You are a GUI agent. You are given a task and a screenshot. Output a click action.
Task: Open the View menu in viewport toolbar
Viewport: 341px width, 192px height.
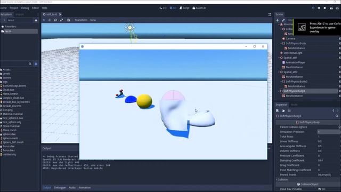coord(93,20)
